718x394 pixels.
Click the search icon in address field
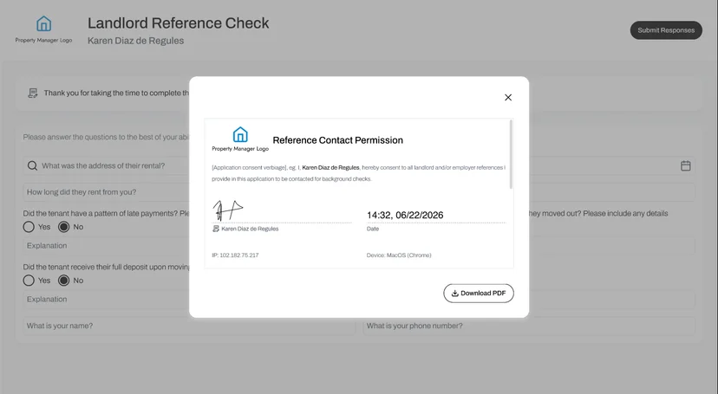(32, 165)
